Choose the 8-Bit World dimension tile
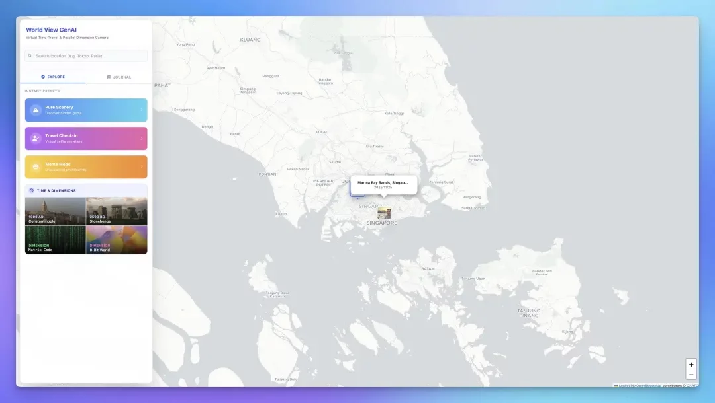This screenshot has width=715, height=403. pyautogui.click(x=117, y=240)
